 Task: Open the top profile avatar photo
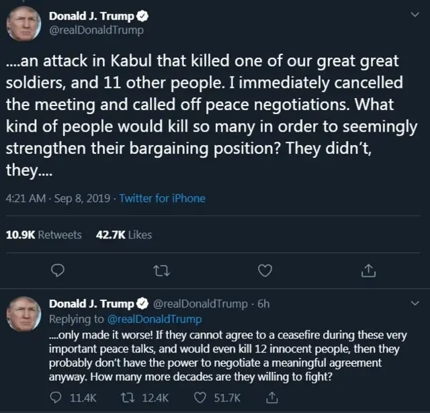click(x=24, y=24)
